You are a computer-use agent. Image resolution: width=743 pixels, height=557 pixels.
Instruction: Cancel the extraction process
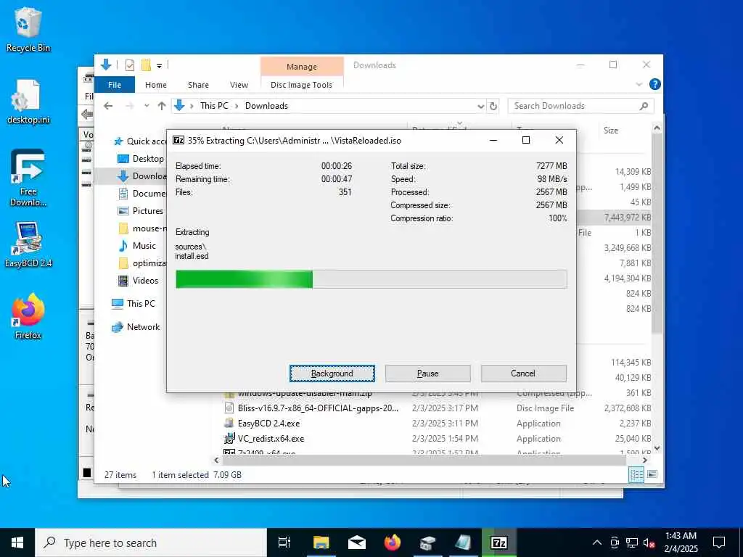coord(523,374)
